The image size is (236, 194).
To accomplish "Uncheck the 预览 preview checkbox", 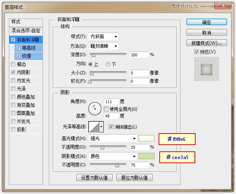I will point(197,52).
